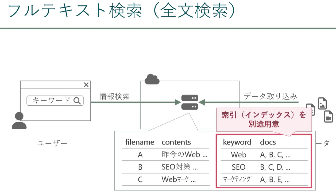
Task: Click the docs column header
Action: 268,142
